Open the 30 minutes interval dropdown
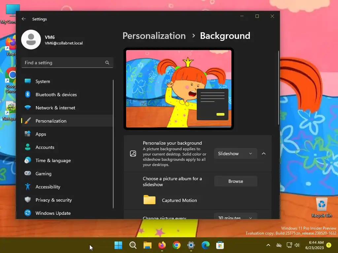This screenshot has height=253, width=338. [x=236, y=216]
